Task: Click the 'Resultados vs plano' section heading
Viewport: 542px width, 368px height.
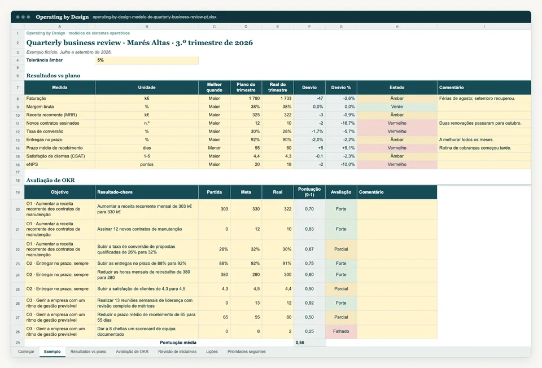Action: point(53,76)
